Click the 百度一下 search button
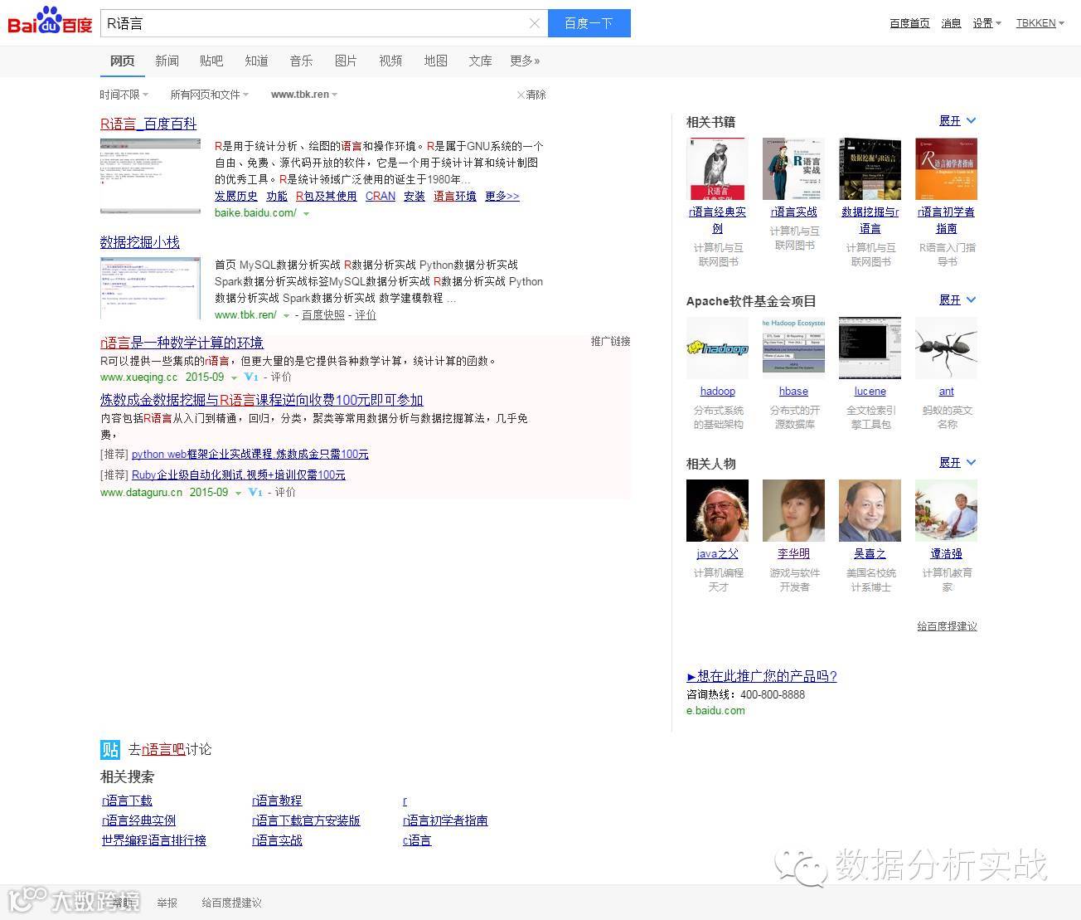 coord(589,23)
